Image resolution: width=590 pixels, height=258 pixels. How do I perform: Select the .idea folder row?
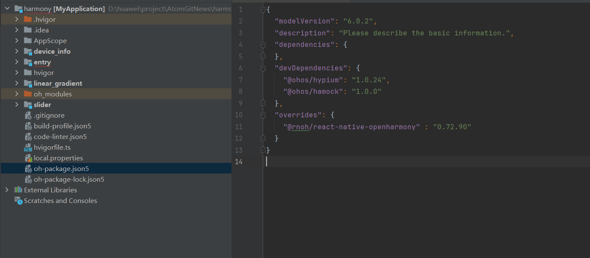[x=116, y=30]
